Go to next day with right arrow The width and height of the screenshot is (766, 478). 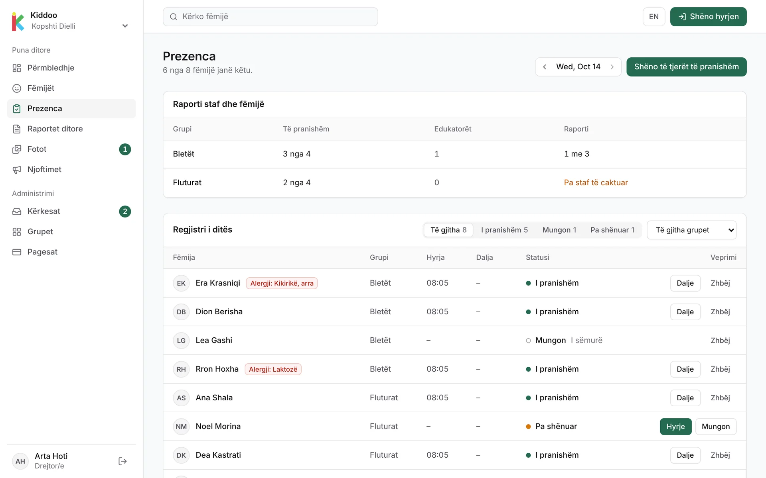tap(612, 67)
